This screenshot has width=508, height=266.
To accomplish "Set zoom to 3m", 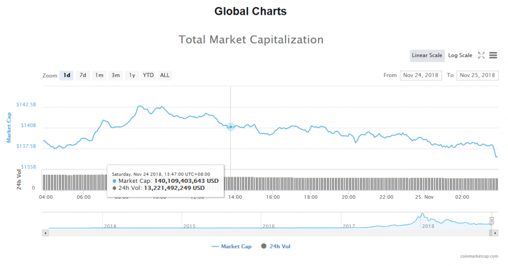I will click(116, 75).
